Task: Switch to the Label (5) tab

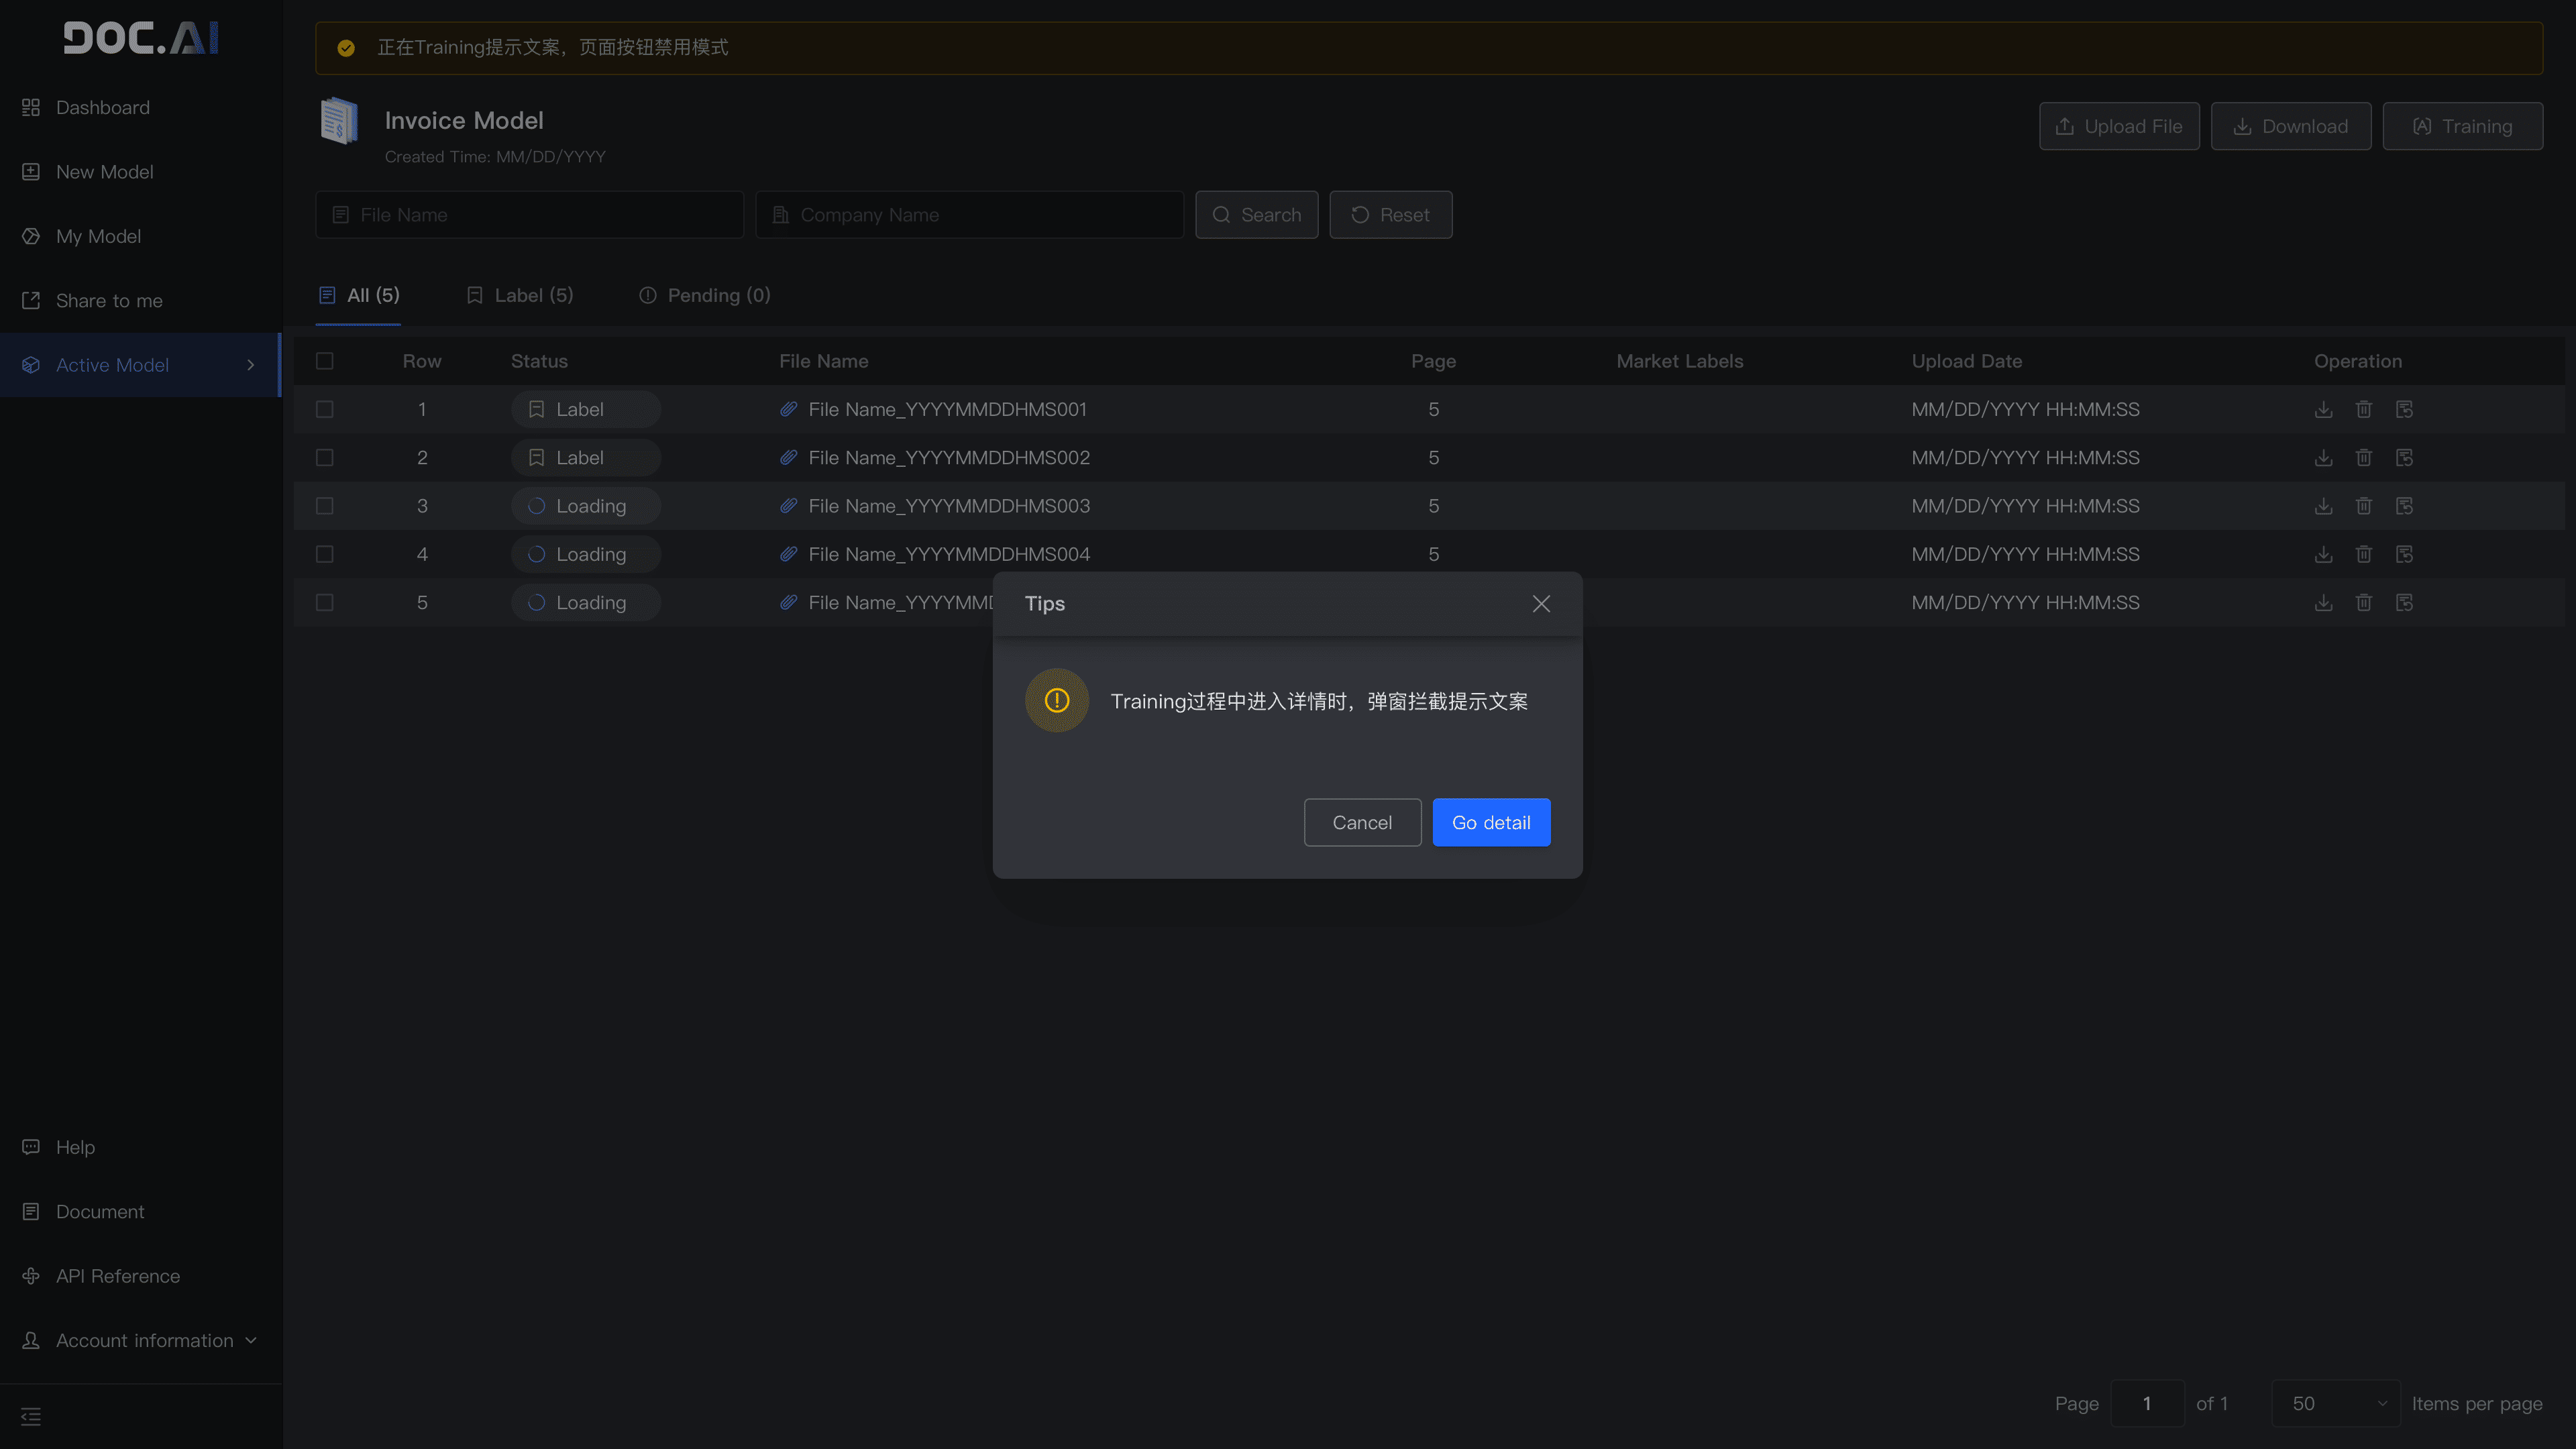Action: (519, 295)
